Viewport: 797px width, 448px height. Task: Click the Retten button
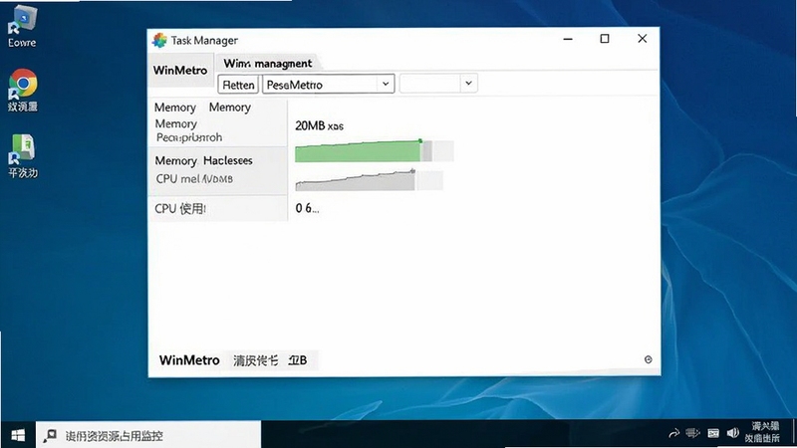(238, 85)
